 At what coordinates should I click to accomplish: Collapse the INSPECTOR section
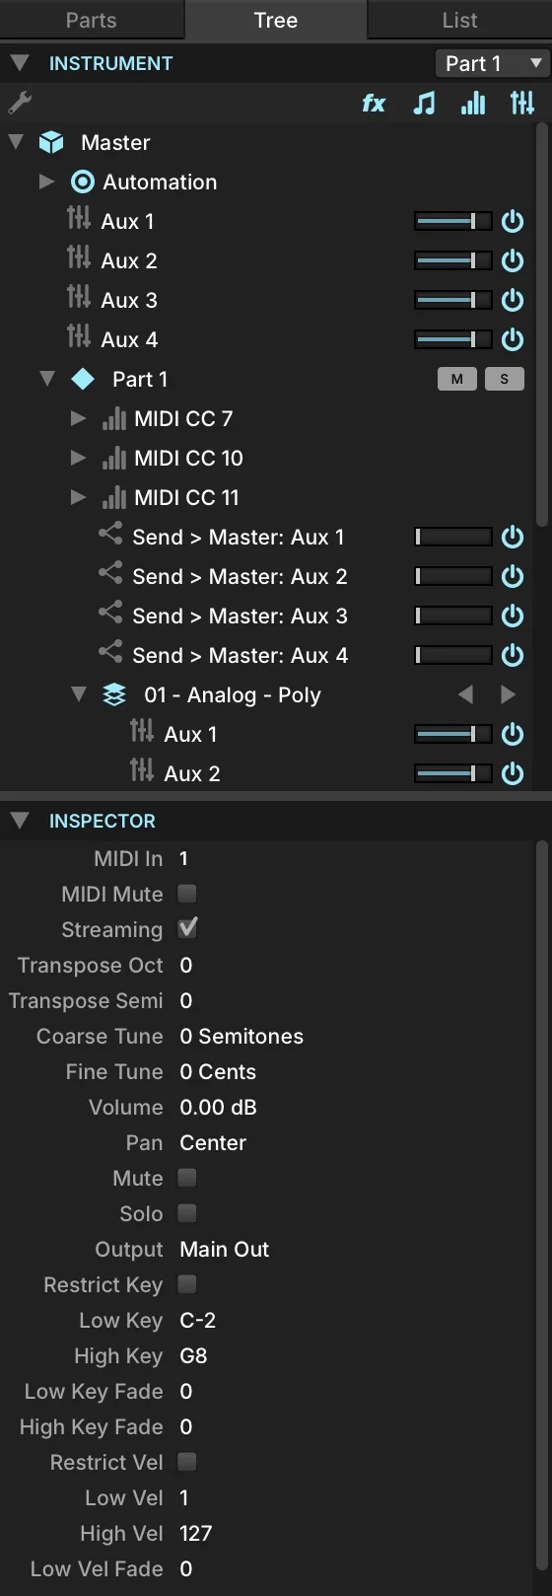20,821
